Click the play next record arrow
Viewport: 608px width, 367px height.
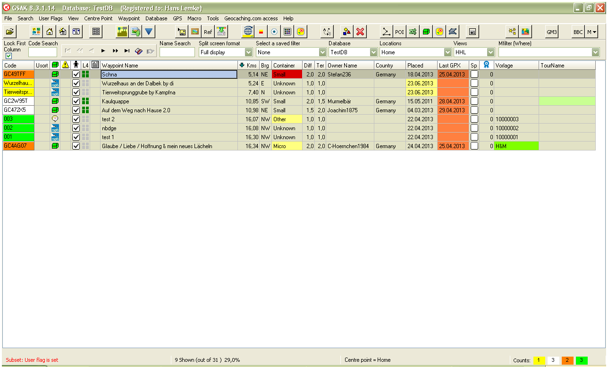click(103, 50)
